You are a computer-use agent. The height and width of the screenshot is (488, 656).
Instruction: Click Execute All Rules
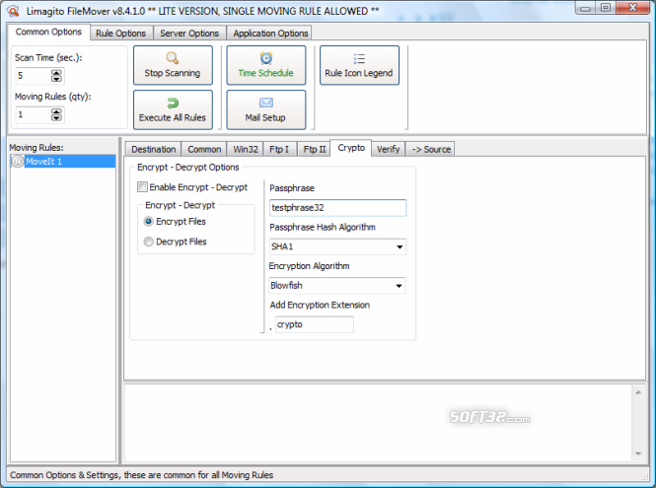pos(173,110)
